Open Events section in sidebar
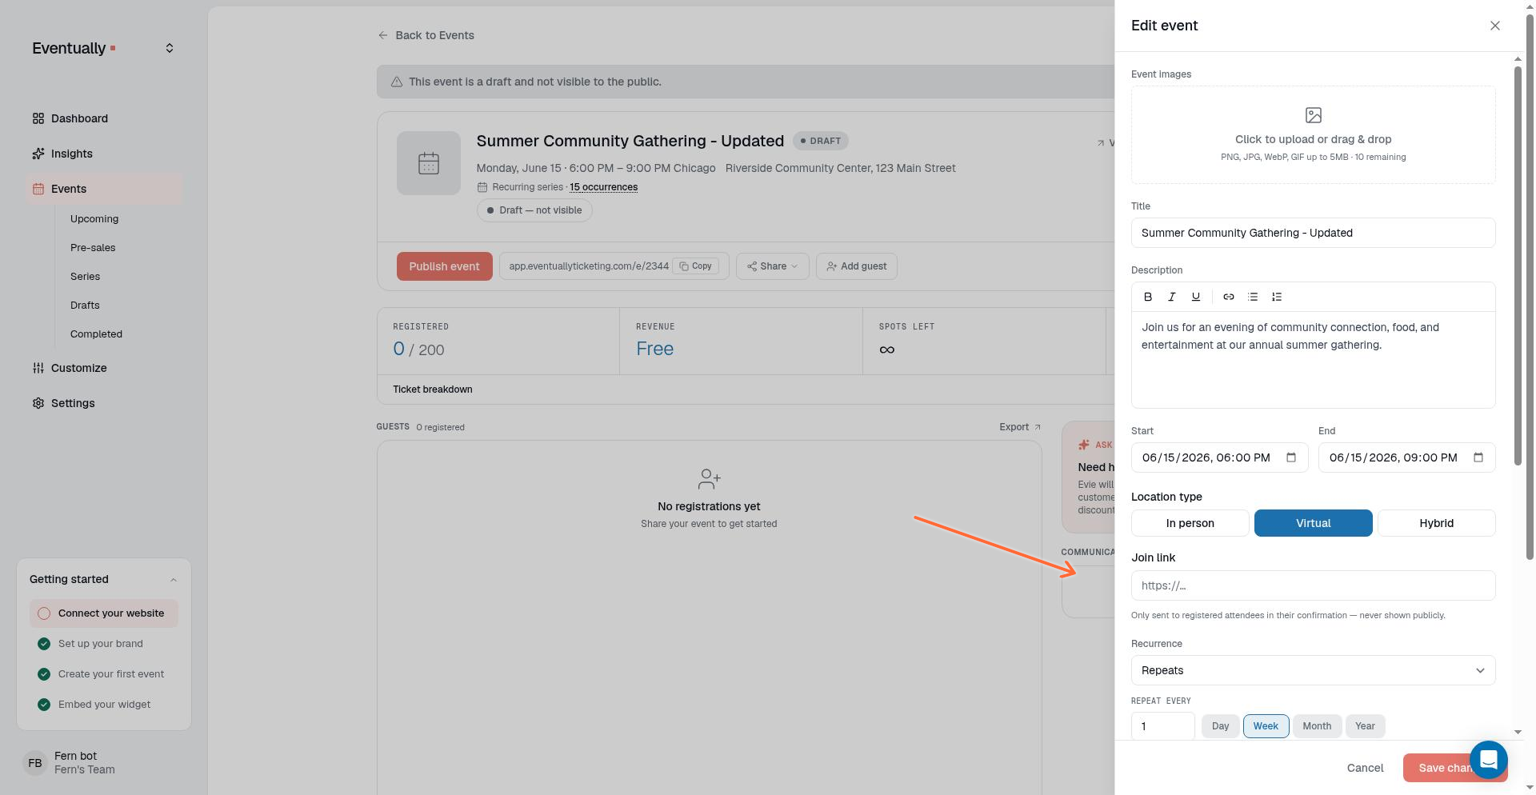The height and width of the screenshot is (795, 1536). click(104, 189)
